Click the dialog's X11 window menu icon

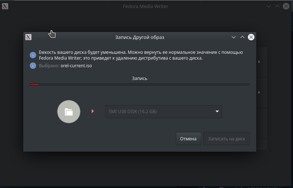(x=28, y=37)
